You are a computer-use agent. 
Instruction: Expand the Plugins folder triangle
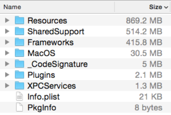(x=7, y=75)
